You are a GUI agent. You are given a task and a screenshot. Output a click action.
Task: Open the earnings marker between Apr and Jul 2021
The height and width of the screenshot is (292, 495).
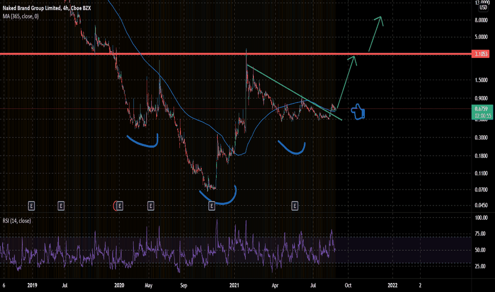coord(295,206)
